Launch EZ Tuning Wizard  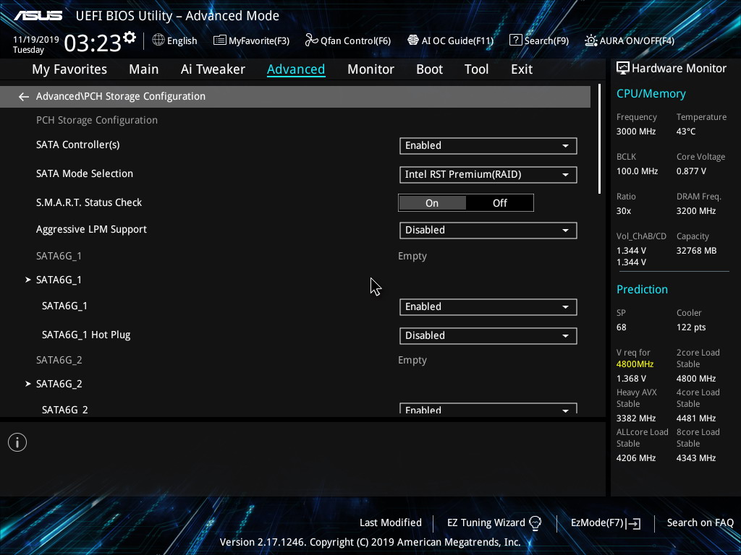[x=494, y=523]
